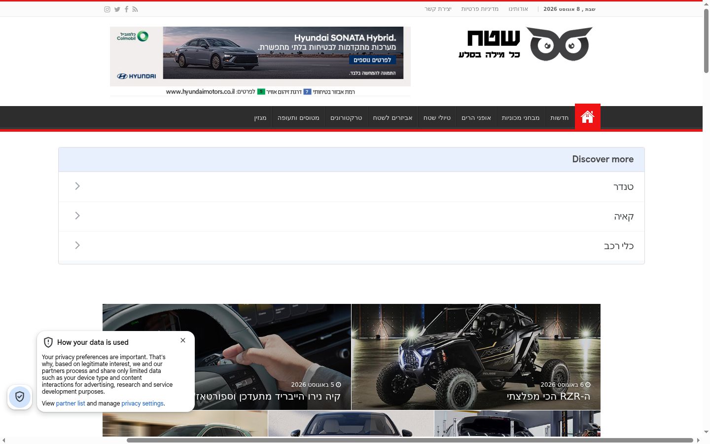710x444 pixels.
Task: Expand the טנדר chevron
Action: tap(77, 186)
